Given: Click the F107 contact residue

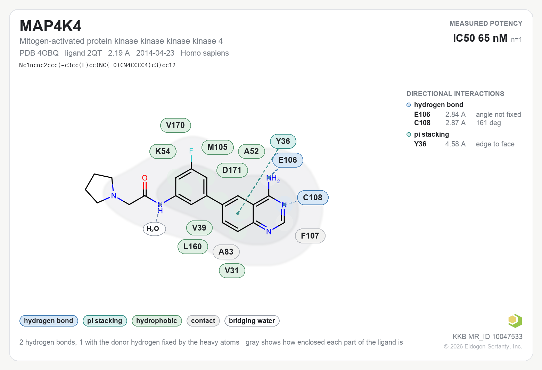Looking at the screenshot, I should click(310, 236).
